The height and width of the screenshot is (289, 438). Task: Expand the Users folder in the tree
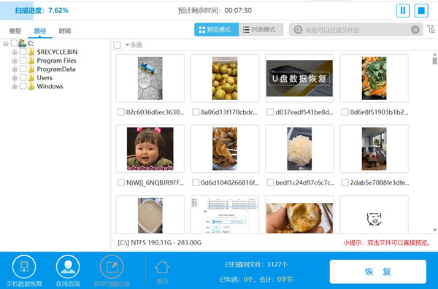coord(15,78)
